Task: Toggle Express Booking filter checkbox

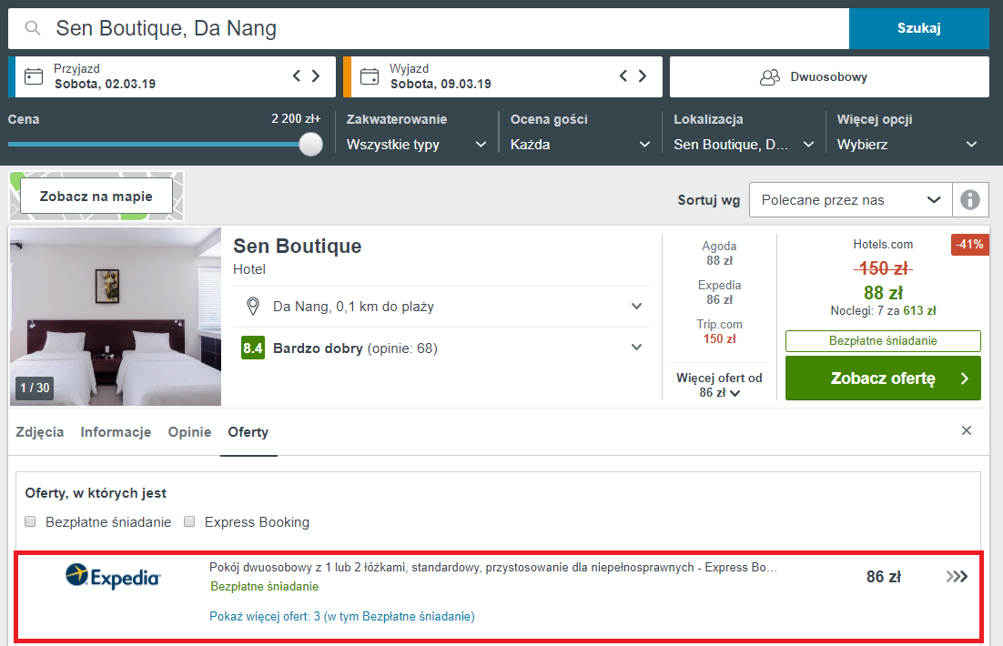Action: click(x=189, y=521)
